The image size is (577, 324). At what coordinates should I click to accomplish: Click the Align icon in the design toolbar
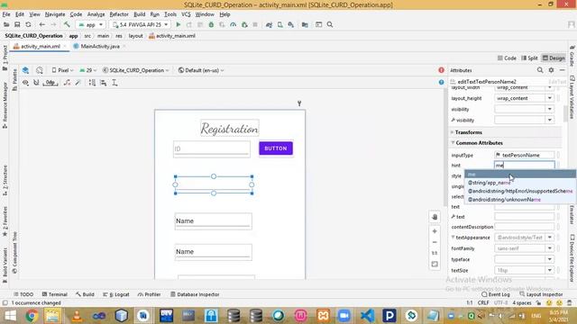click(104, 83)
